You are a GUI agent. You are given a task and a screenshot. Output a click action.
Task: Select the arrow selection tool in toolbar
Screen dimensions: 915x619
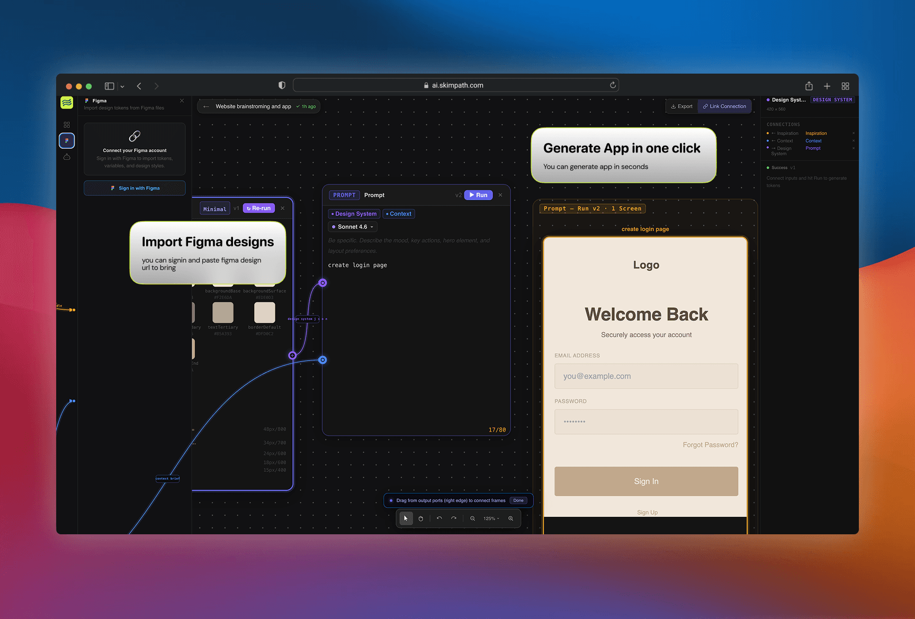point(406,518)
